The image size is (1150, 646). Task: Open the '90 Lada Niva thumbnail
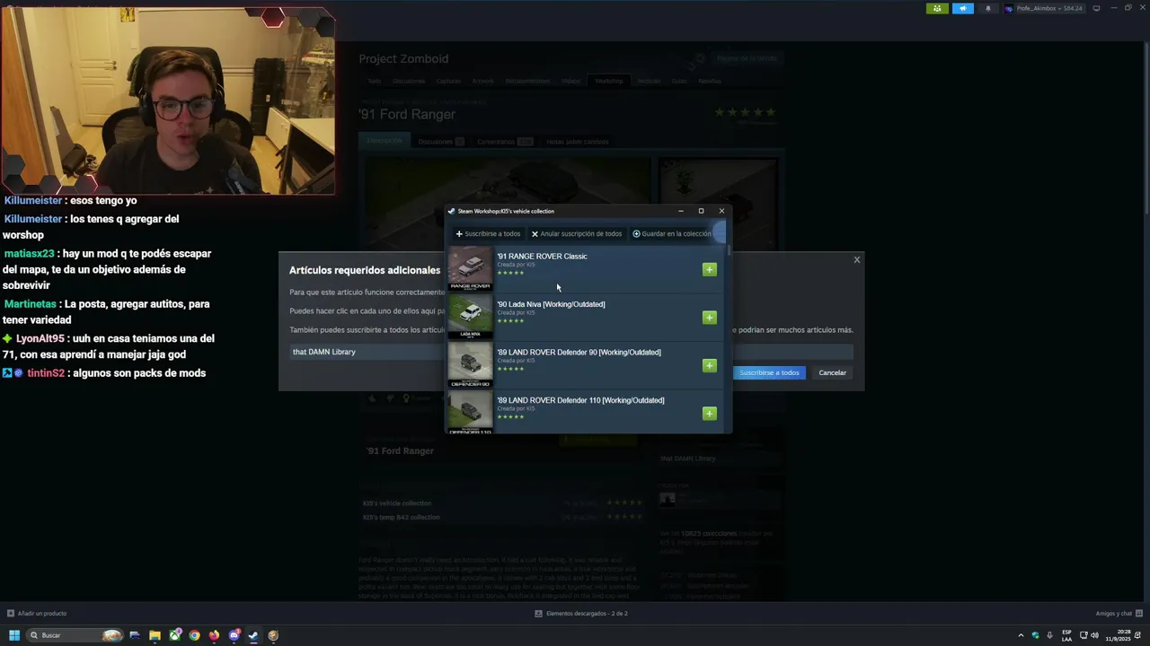(470, 316)
